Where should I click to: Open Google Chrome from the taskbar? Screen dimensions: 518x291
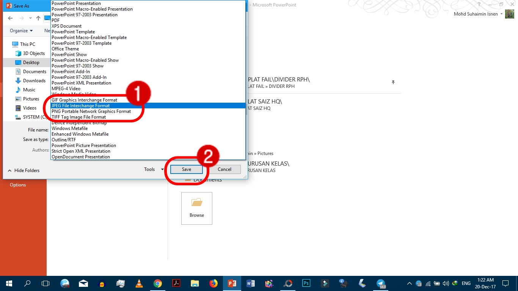pyautogui.click(x=158, y=283)
